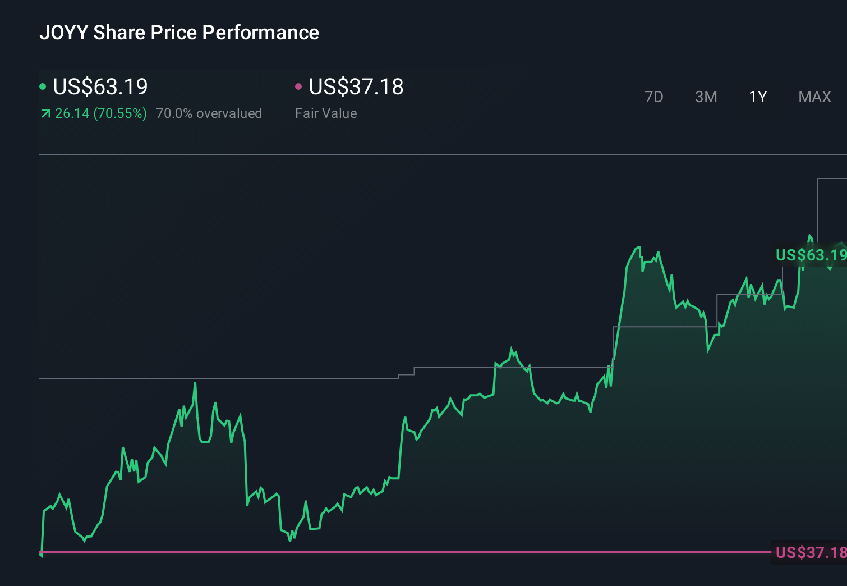Click the pink Fair Value legend dot
Image resolution: width=847 pixels, height=586 pixels.
tap(299, 86)
